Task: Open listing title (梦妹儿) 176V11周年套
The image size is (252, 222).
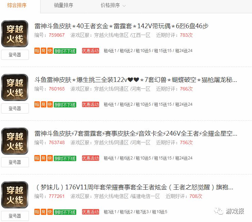Action: point(134,187)
